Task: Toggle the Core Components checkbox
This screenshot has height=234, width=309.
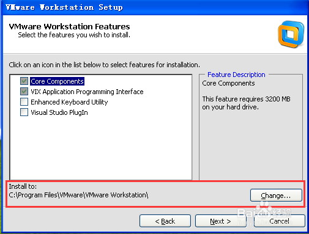Action: [x=24, y=81]
